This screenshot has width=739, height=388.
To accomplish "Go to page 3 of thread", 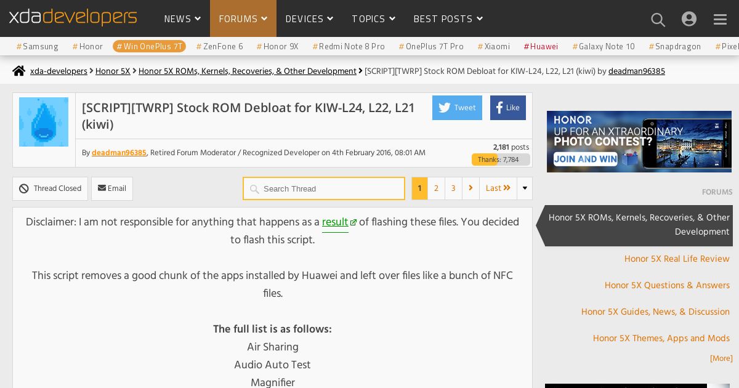I will [453, 188].
